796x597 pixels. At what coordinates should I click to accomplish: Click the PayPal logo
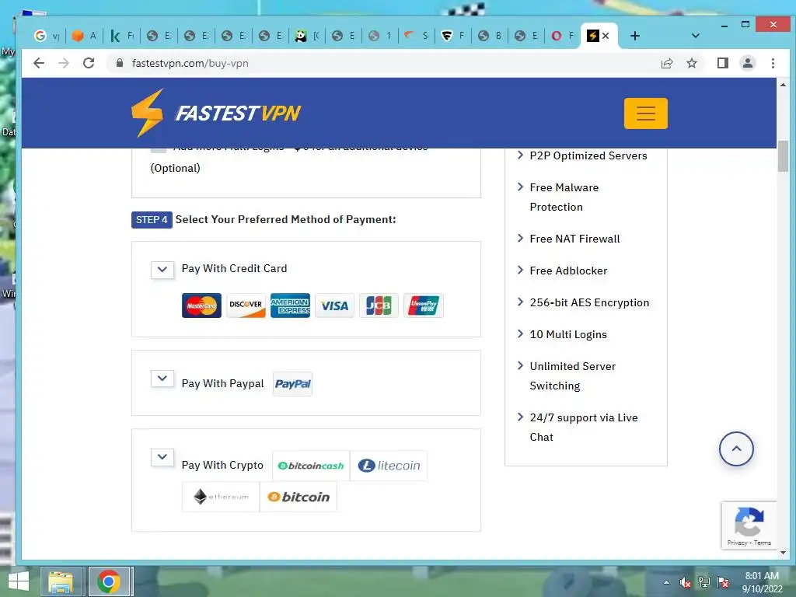[x=292, y=384]
